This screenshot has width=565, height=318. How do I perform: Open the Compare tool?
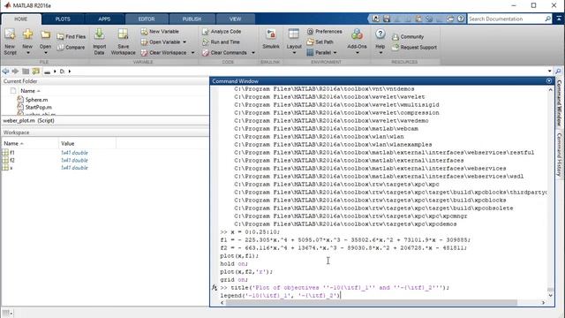tap(71, 47)
